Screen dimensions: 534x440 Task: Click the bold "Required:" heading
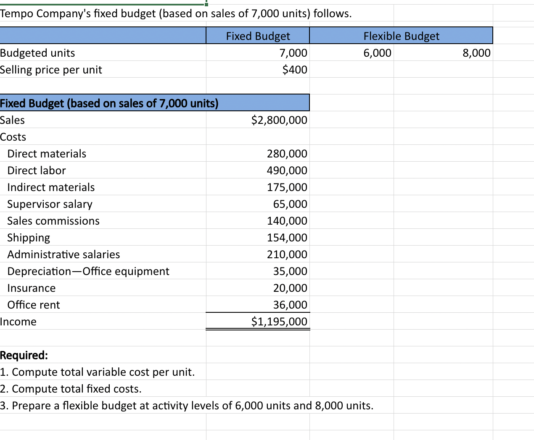click(24, 355)
